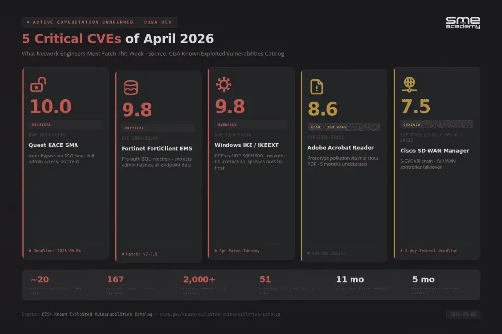The height and width of the screenshot is (334, 502).
Task: Open the cisa.gov known-exploited-vulnerabilities-catalog URL
Action: pos(220,314)
